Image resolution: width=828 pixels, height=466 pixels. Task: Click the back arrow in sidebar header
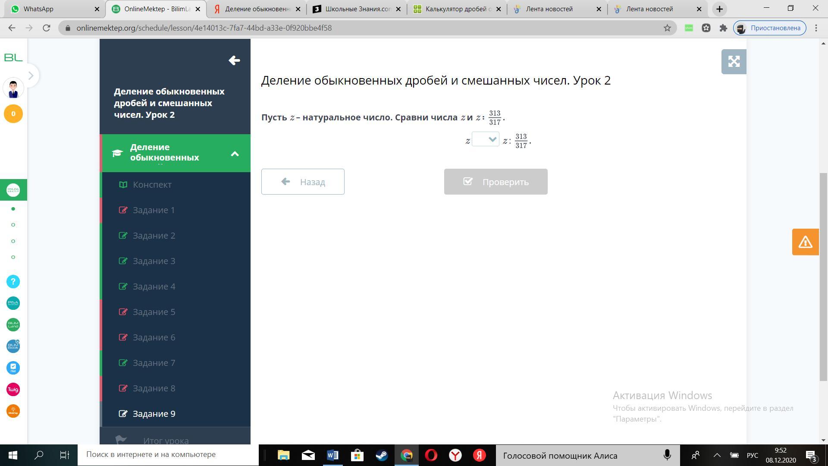pos(234,60)
